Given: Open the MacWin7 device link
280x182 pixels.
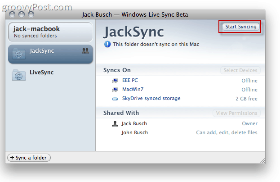Looking at the screenshot, I should point(133,89).
